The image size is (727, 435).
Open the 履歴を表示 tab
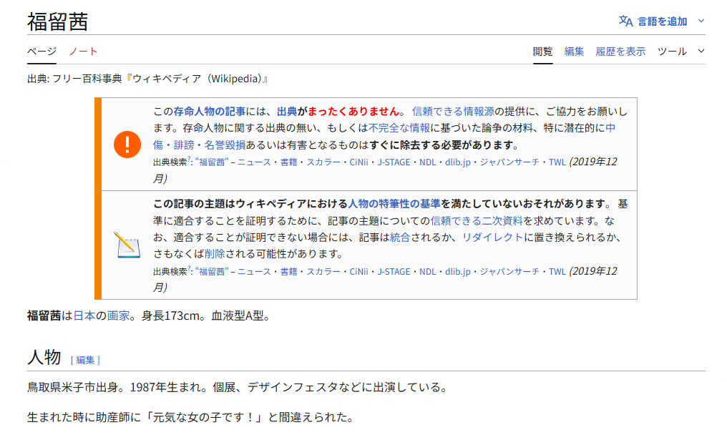click(620, 52)
